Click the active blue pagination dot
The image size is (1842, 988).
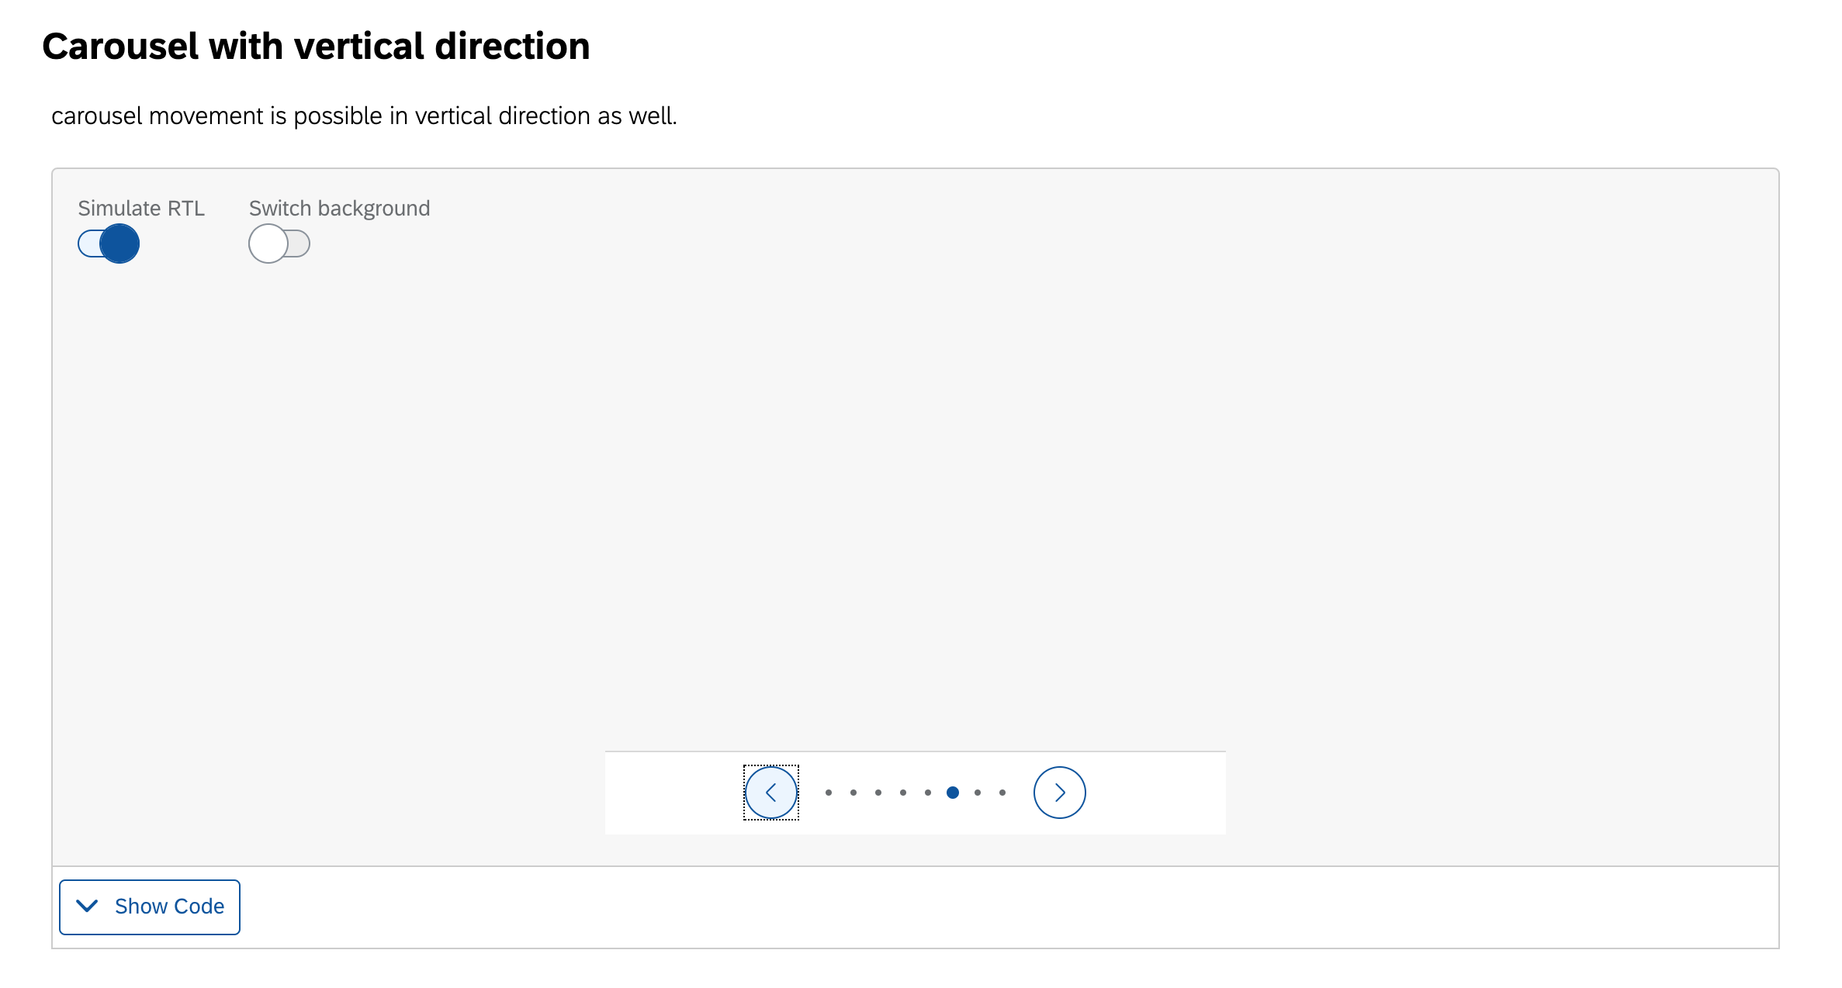tap(953, 793)
